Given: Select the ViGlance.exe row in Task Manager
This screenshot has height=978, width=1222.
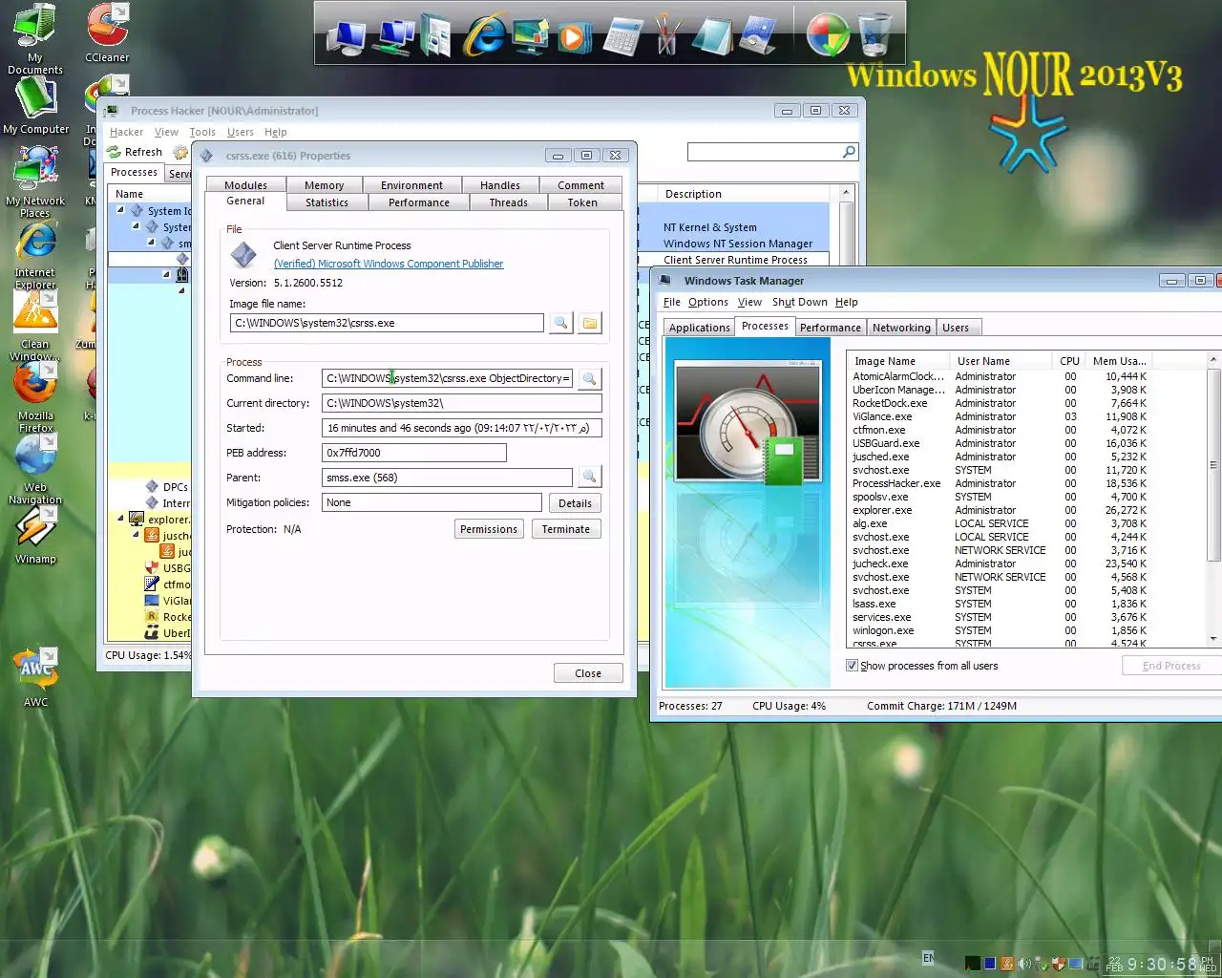Looking at the screenshot, I should 1000,416.
